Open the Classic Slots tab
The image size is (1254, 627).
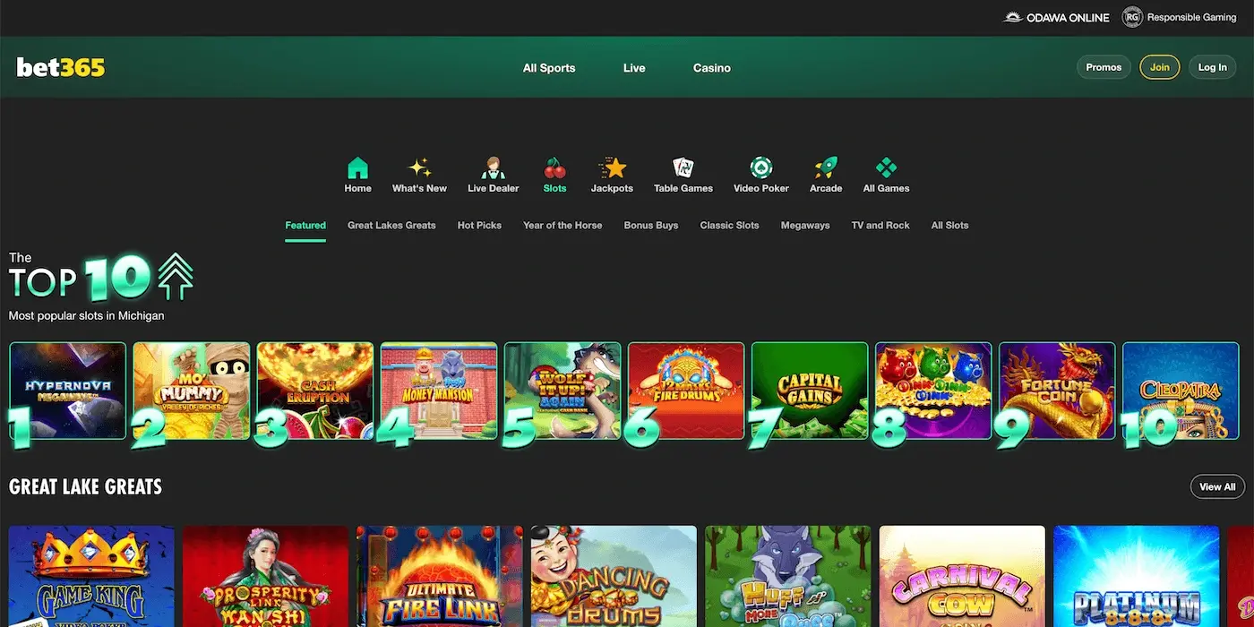point(729,226)
